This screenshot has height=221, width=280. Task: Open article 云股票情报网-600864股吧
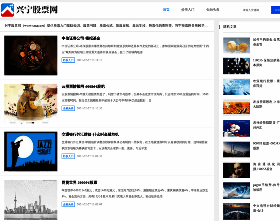(83, 87)
